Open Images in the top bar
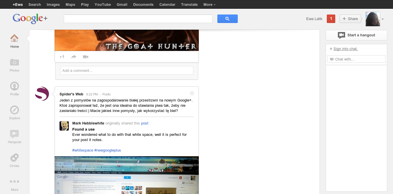This screenshot has width=393, height=194. point(53,4)
